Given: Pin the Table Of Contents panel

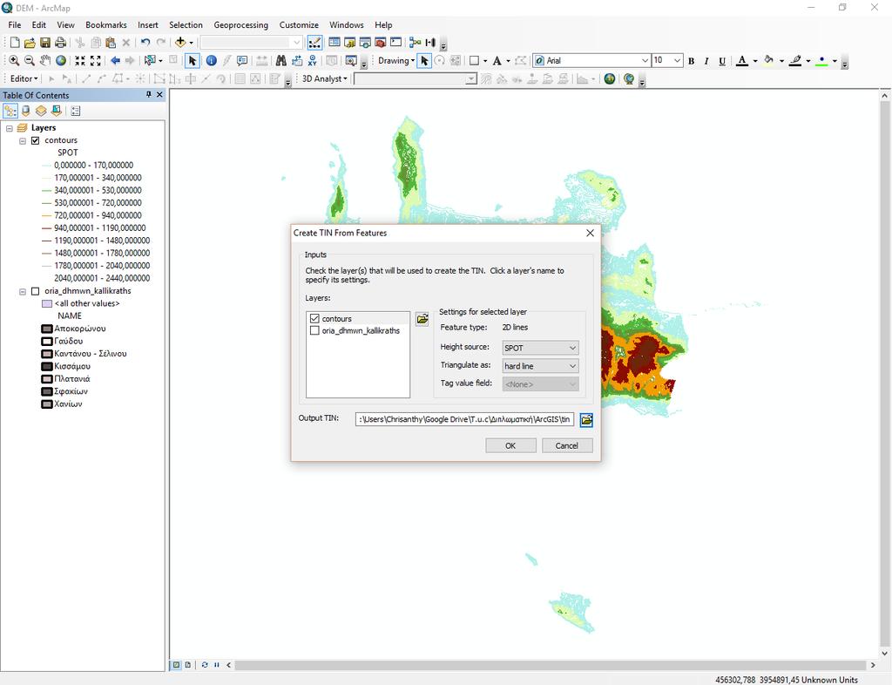Looking at the screenshot, I should coord(148,95).
